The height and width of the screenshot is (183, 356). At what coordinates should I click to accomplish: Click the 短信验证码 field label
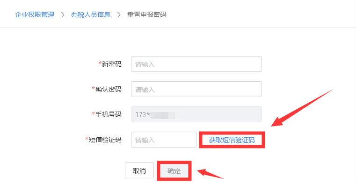[x=105, y=140]
